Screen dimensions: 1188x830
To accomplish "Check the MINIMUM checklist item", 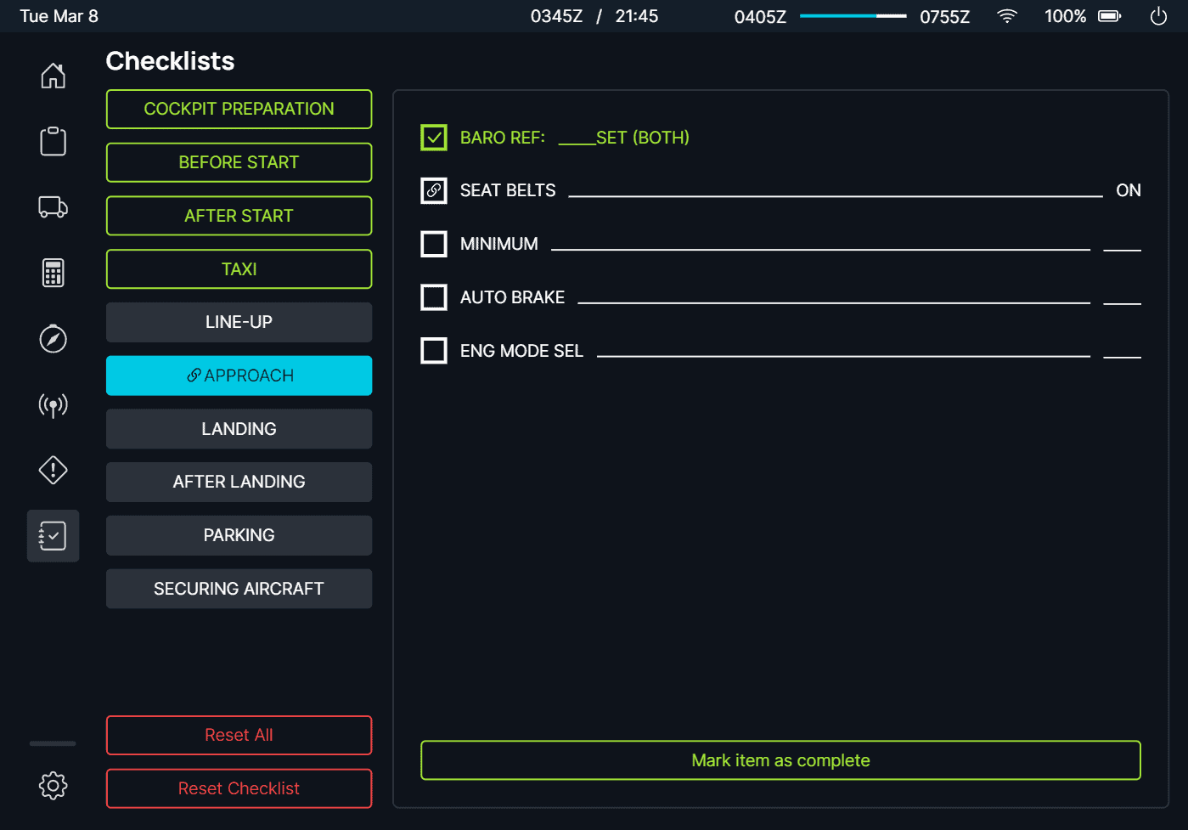I will point(434,244).
